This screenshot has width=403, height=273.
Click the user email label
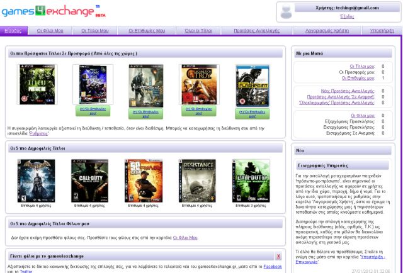(347, 8)
